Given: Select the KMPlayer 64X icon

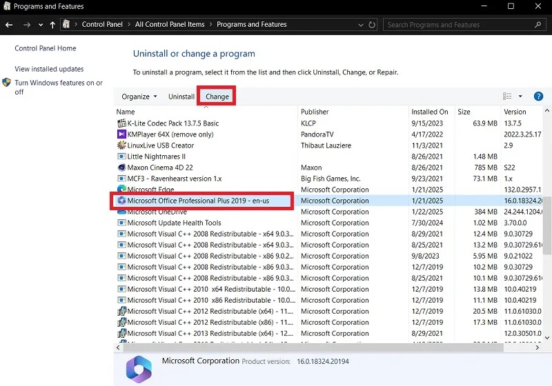Looking at the screenshot, I should (121, 134).
